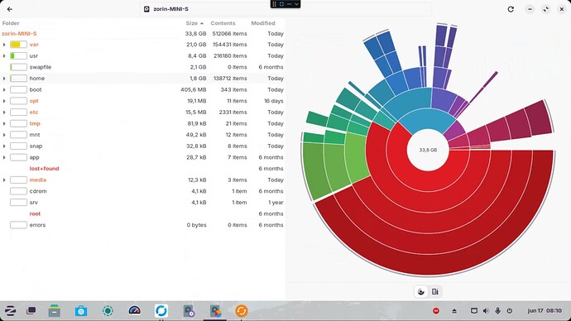Expand the tmp folder
The width and height of the screenshot is (571, 321).
(x=4, y=124)
